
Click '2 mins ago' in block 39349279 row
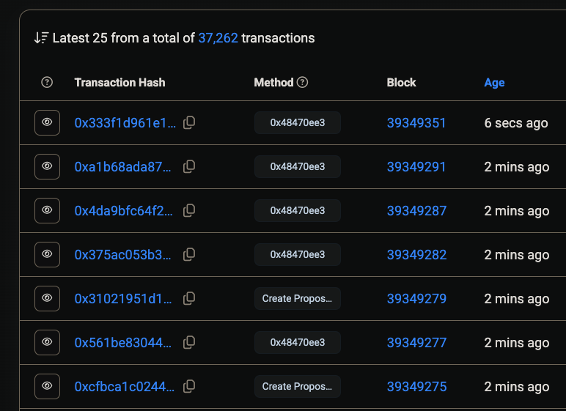tap(517, 299)
